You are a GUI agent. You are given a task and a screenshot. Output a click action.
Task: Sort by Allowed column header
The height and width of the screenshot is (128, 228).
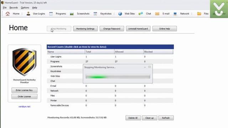coord(129,52)
